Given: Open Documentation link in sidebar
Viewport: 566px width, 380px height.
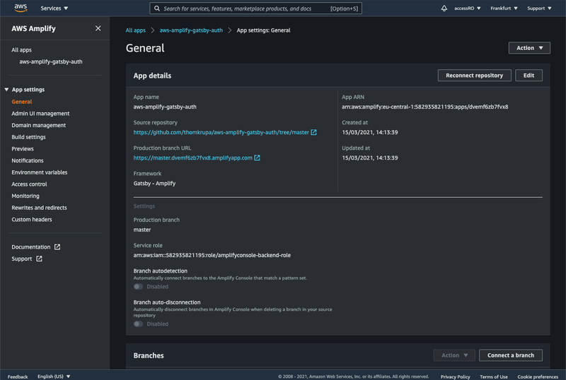Looking at the screenshot, I should pyautogui.click(x=31, y=247).
